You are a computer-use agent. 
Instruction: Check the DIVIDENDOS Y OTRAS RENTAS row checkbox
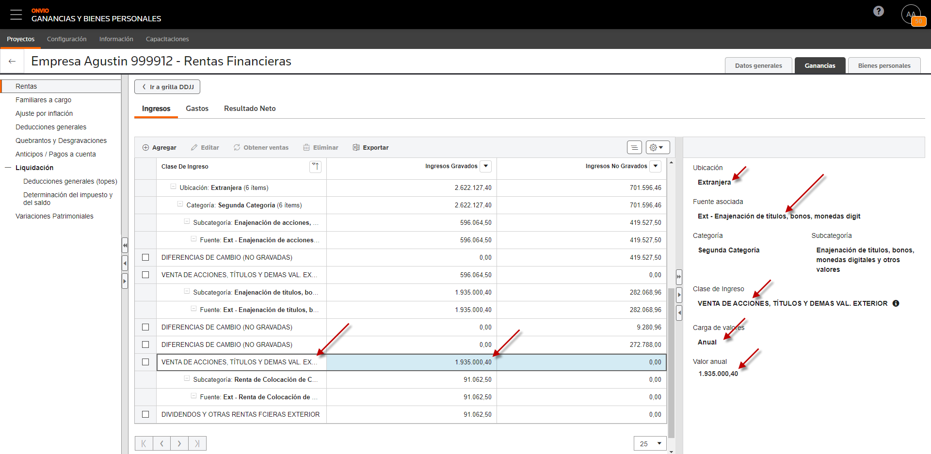[145, 414]
